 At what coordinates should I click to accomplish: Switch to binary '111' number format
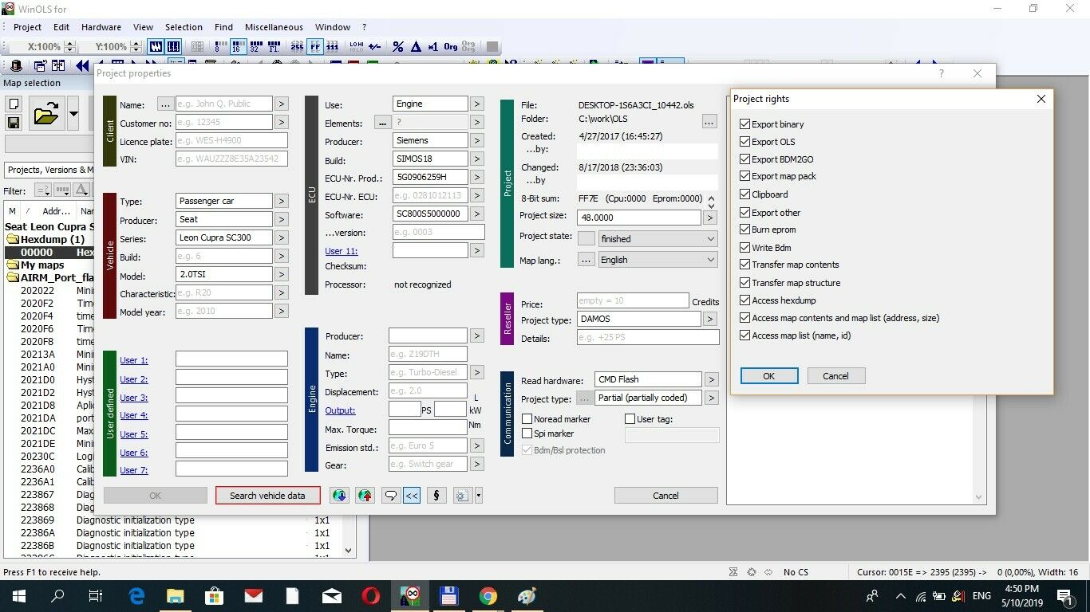pos(334,47)
